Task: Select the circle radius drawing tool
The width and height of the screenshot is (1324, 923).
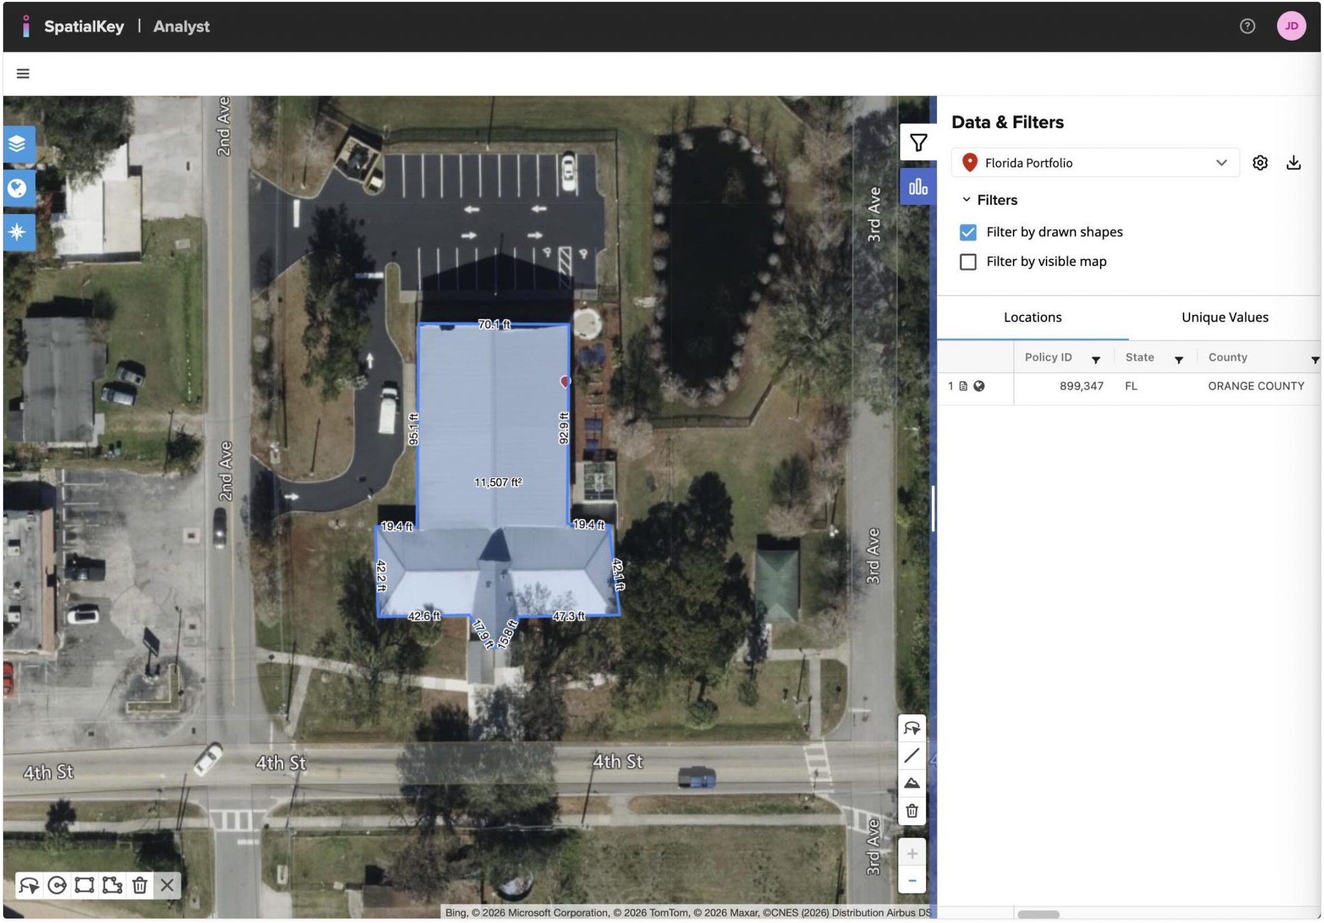Action: pyautogui.click(x=57, y=885)
